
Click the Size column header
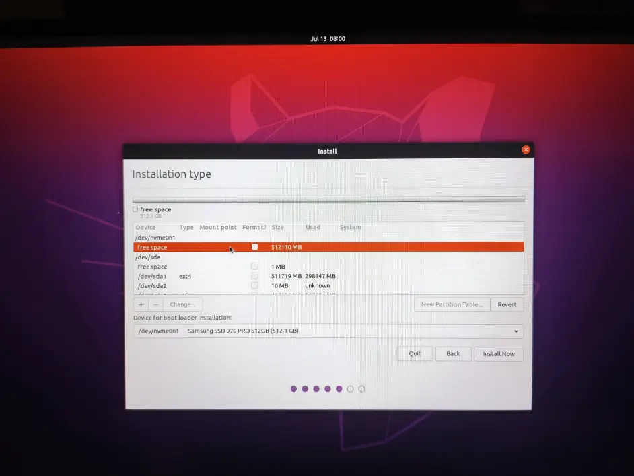(x=277, y=228)
